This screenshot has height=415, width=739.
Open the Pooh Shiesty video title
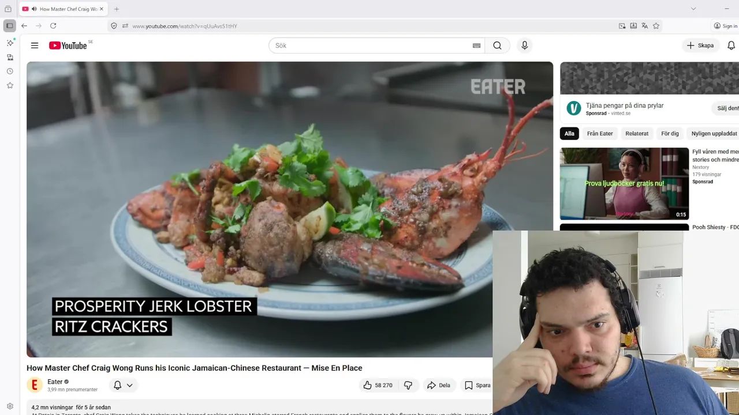[715, 227]
